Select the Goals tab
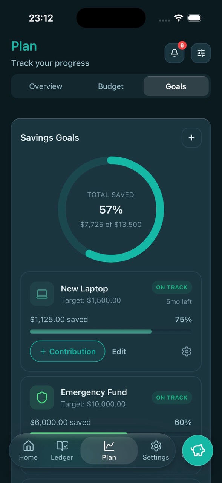Viewport: 222px width, 483px height. (x=176, y=86)
